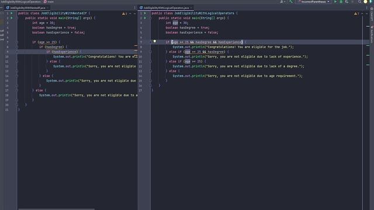Click println 'lack of a degree' line in right editor
Viewport: 374px width, 210px height.
point(238,66)
